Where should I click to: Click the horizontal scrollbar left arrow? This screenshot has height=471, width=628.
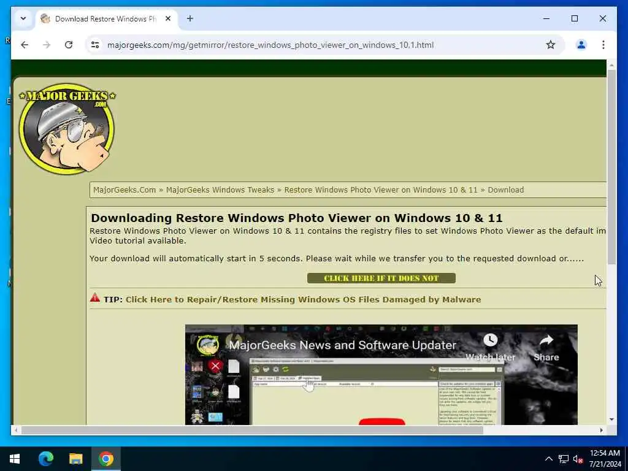[16, 430]
